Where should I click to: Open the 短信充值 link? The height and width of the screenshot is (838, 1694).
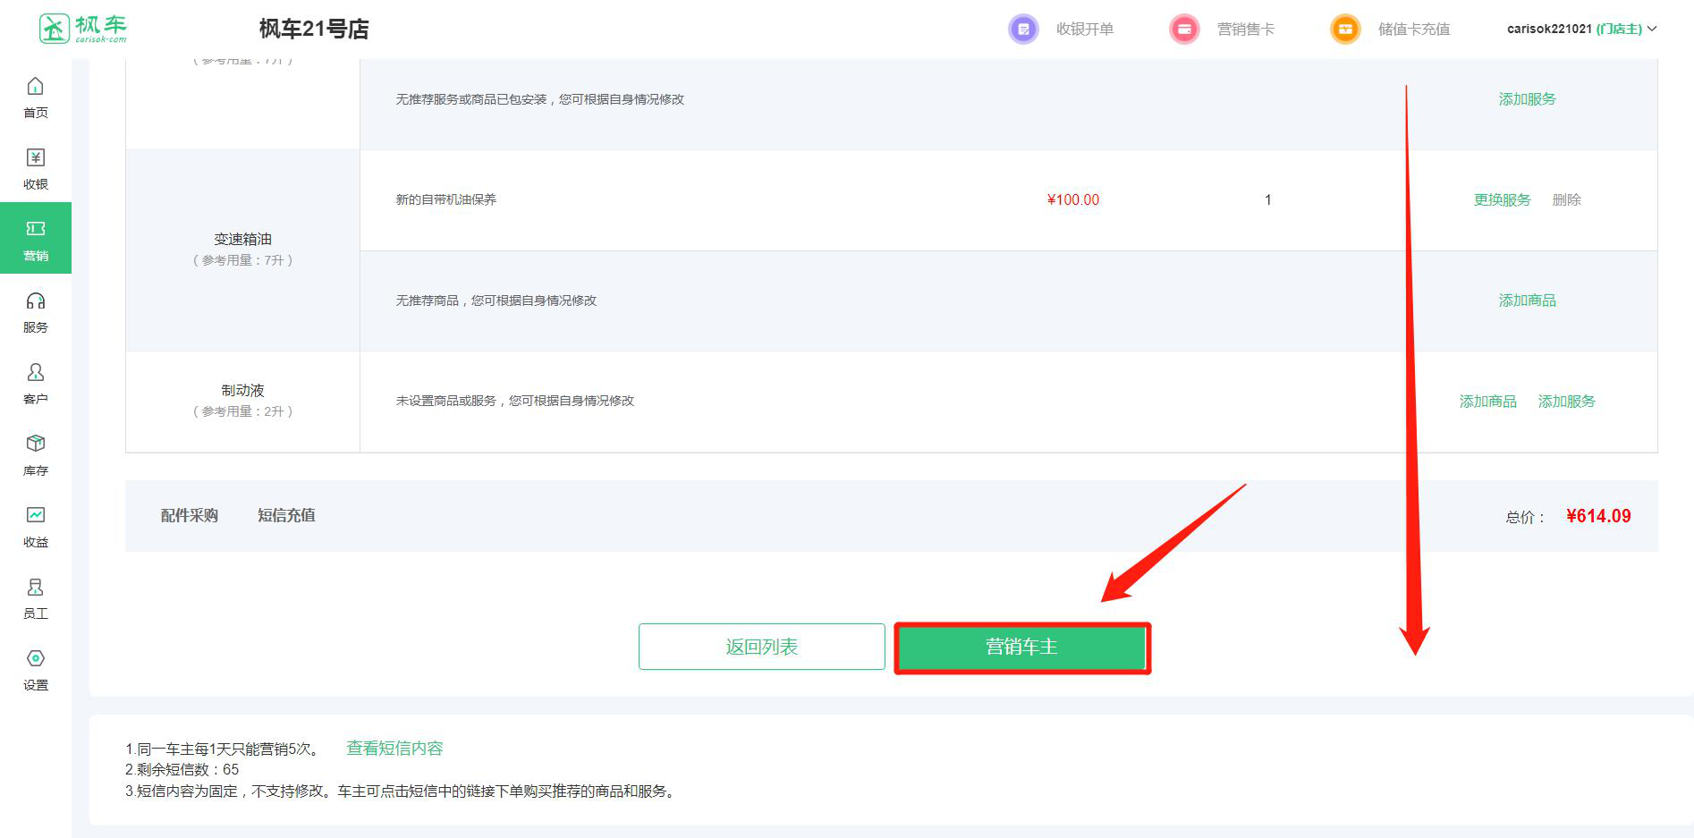pyautogui.click(x=286, y=515)
